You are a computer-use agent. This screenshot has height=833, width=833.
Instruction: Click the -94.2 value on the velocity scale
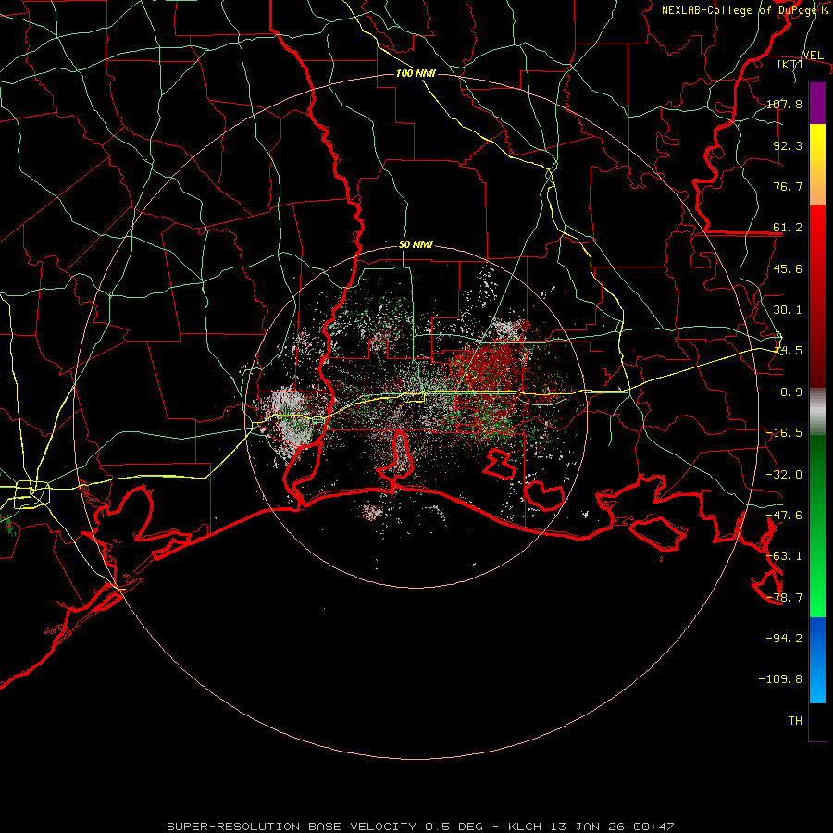[x=784, y=638]
